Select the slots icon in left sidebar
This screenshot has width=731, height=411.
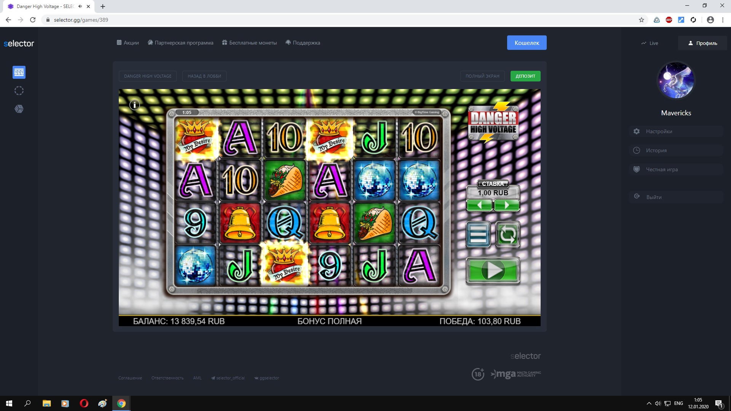(x=19, y=72)
